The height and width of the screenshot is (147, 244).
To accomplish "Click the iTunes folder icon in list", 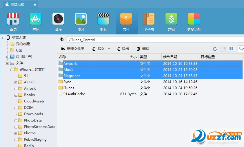I will [61, 88].
